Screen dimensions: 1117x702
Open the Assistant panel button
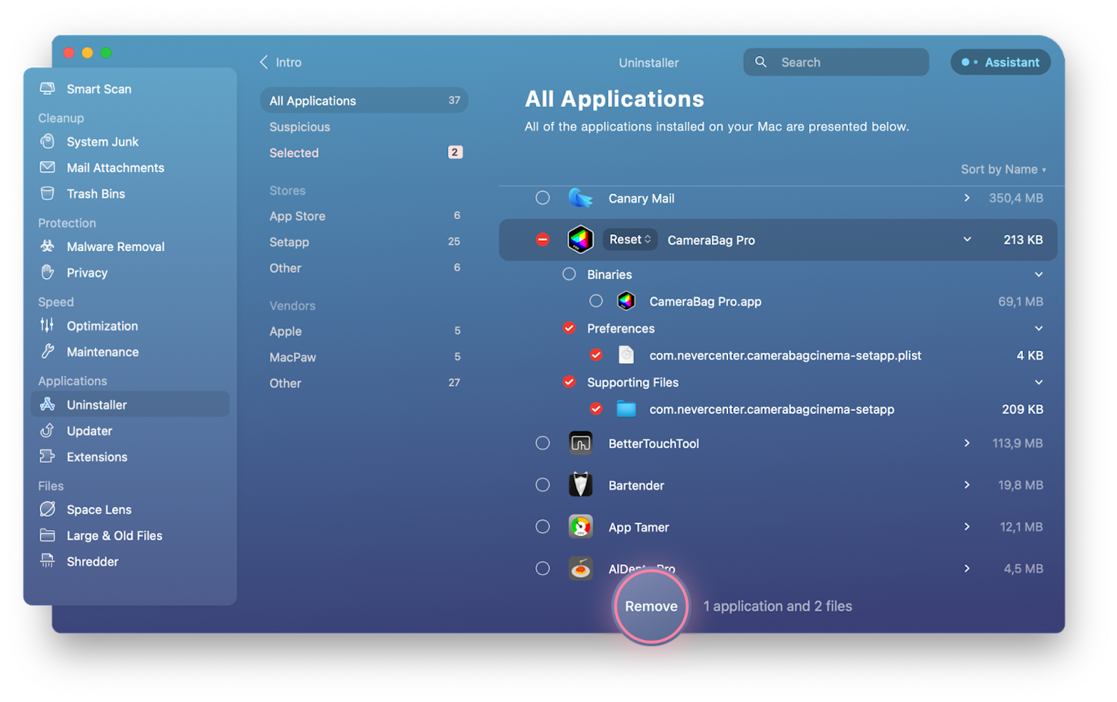1000,62
